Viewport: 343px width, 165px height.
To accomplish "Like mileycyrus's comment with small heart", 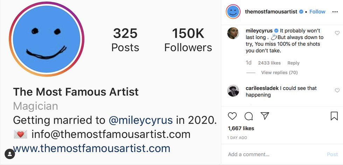I will pos(337,33).
